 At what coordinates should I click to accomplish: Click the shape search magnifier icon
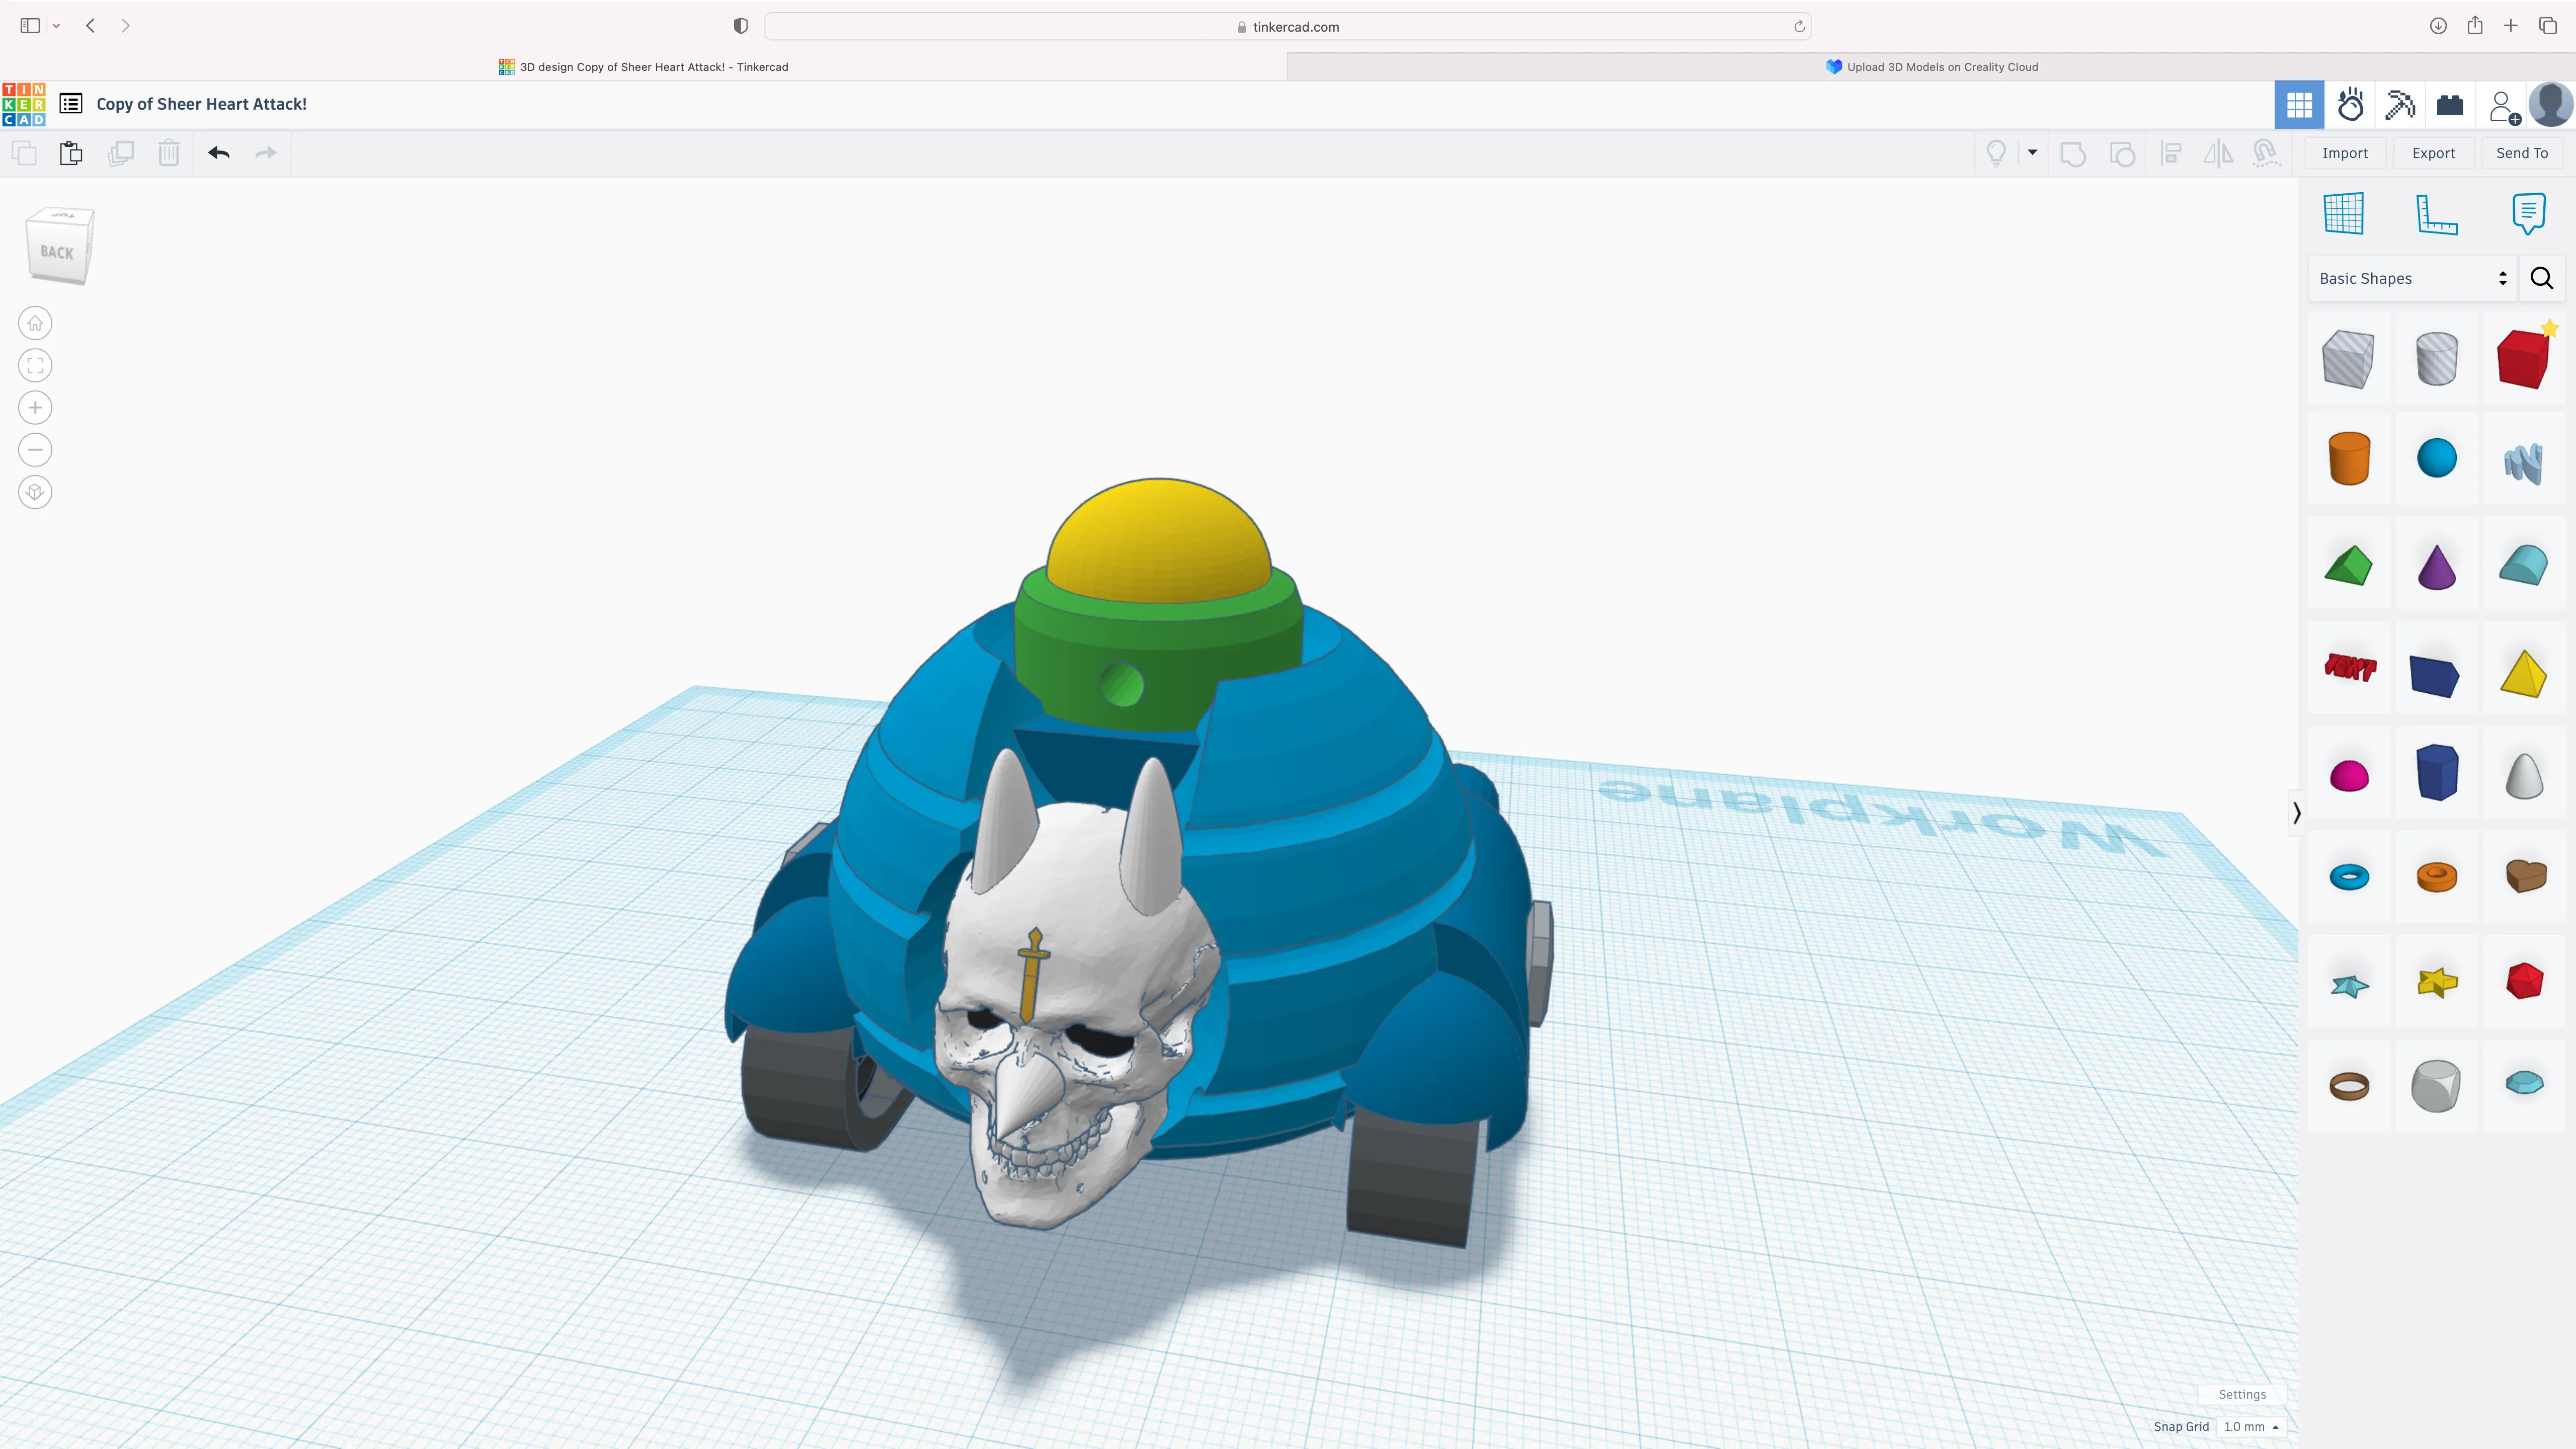tap(2541, 278)
